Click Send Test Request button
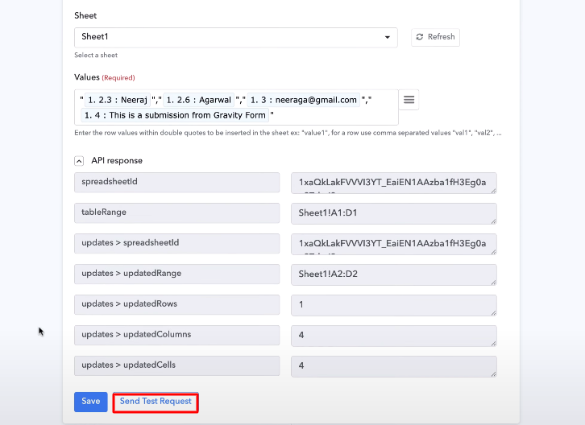Screen dimensions: 585x425 click(x=156, y=402)
